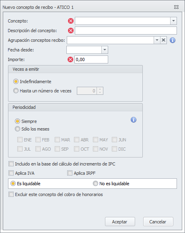
Task: Click the Cancelar button
Action: pyautogui.click(x=158, y=222)
